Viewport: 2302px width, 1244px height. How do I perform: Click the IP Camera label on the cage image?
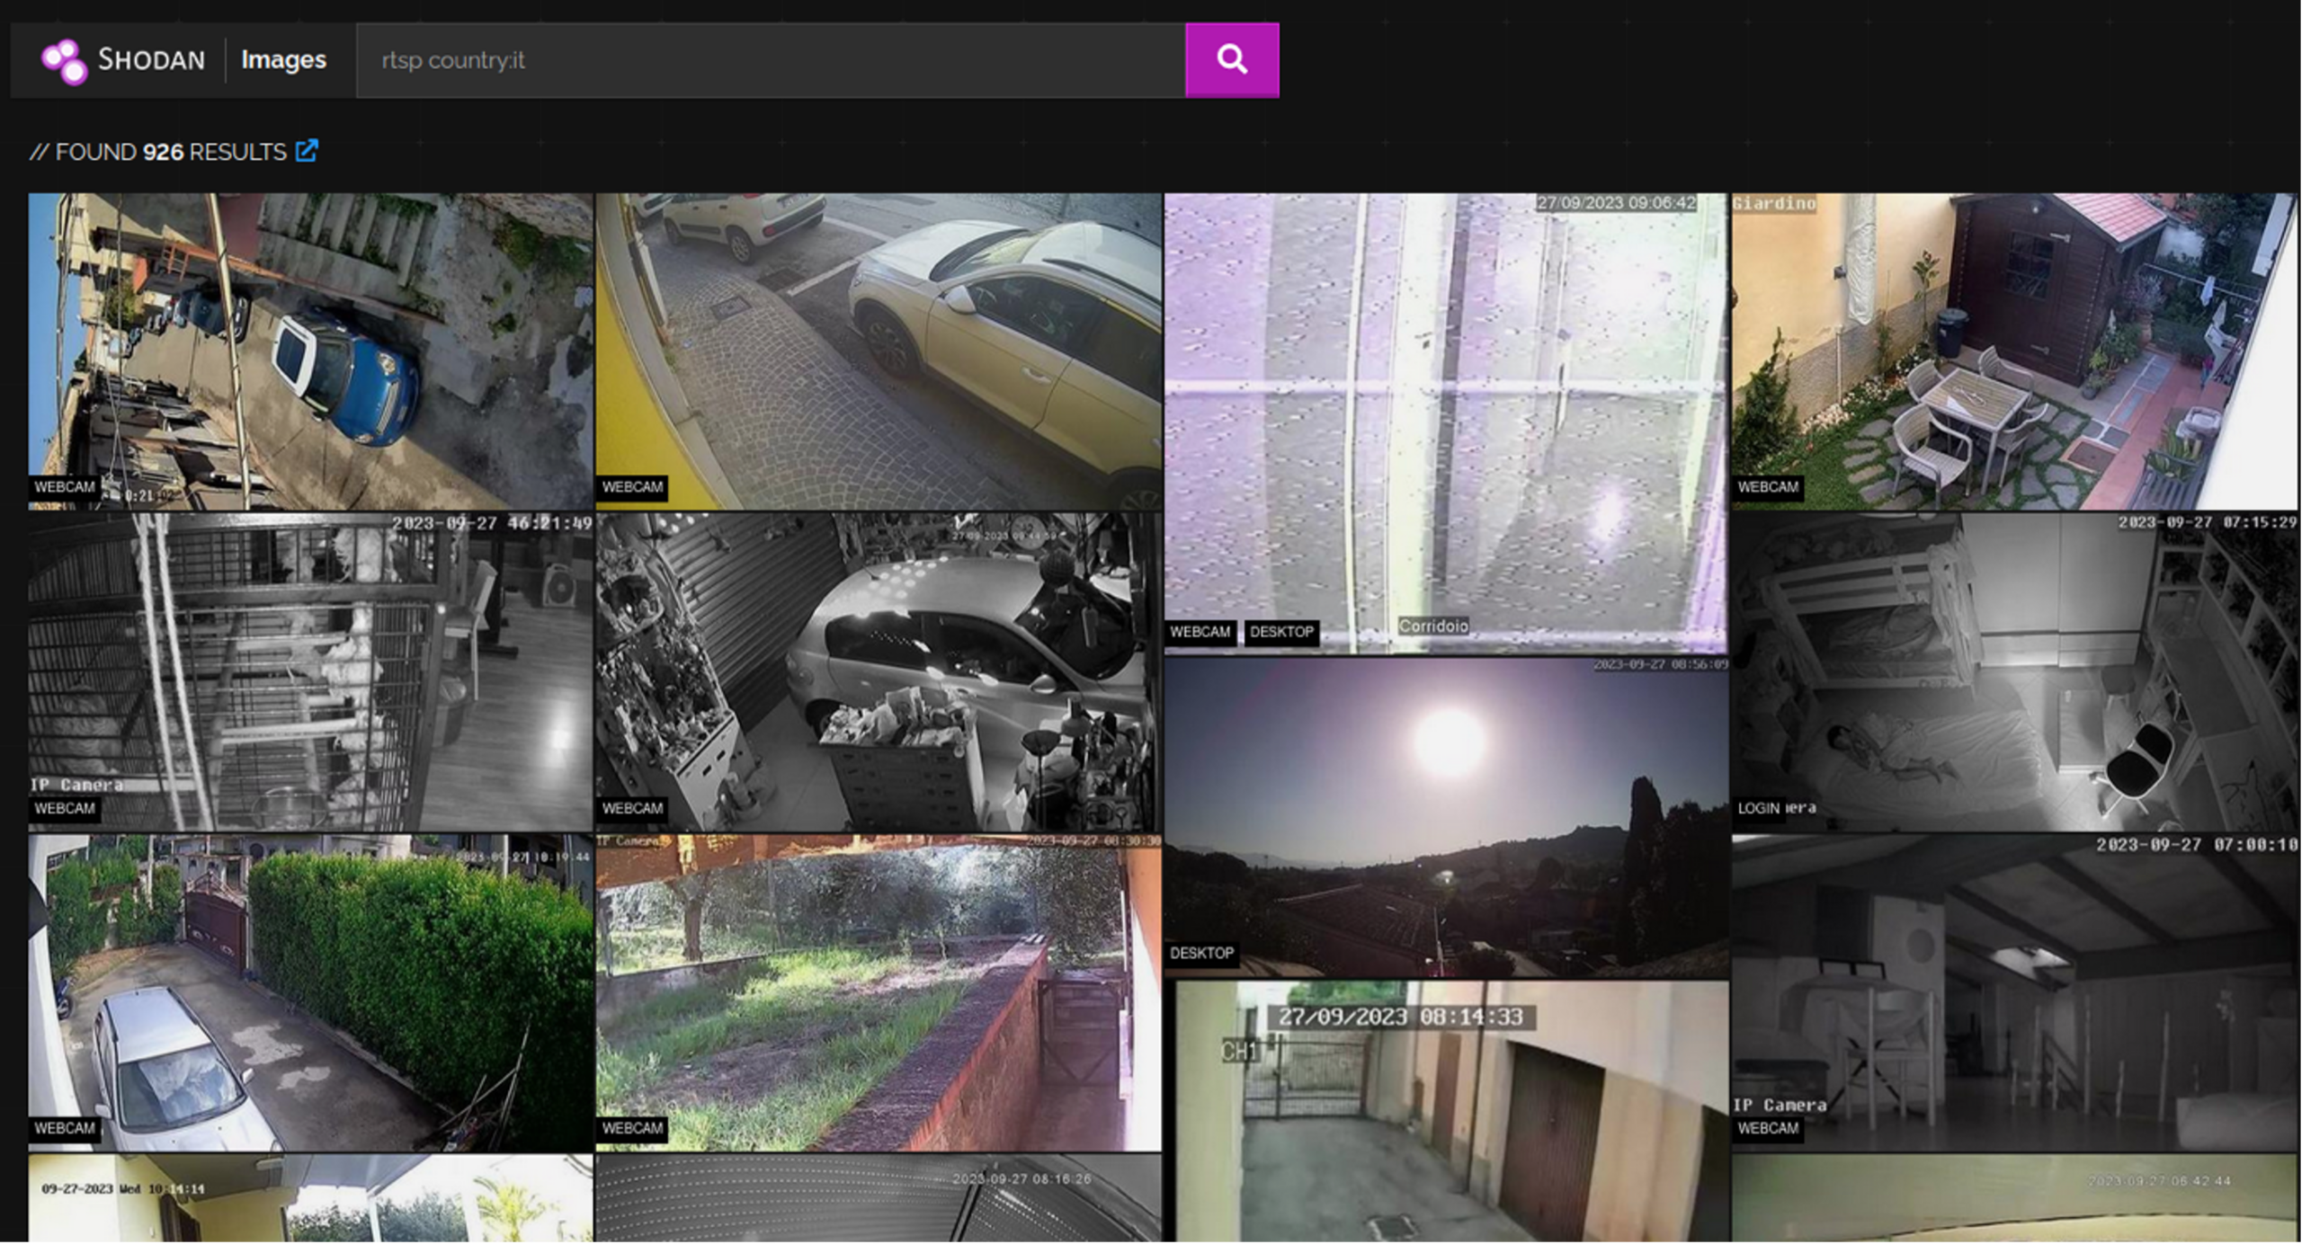point(77,784)
